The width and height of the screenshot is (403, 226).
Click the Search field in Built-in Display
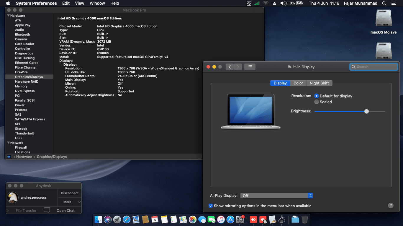click(374, 67)
